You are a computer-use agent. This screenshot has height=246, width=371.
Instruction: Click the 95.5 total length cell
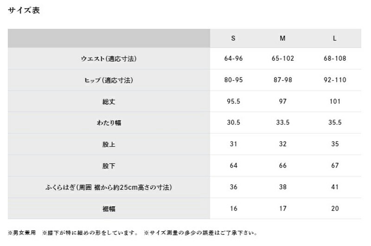[x=233, y=102]
